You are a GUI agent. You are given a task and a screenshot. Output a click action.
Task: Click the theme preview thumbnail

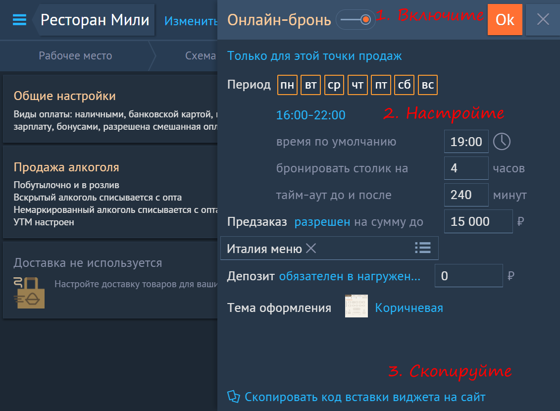click(x=356, y=307)
